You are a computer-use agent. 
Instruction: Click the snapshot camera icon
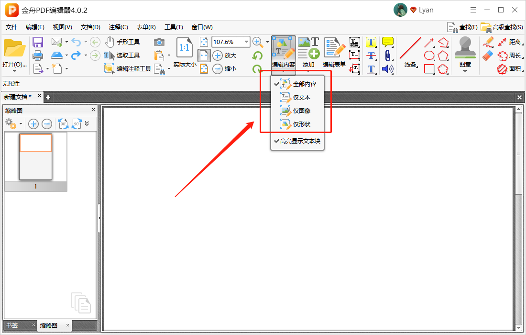pos(159,42)
